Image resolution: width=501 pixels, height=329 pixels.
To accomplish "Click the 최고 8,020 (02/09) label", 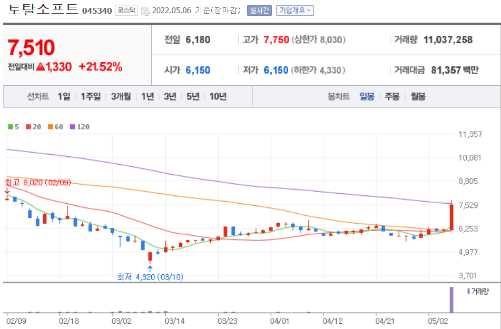I will [x=38, y=183].
